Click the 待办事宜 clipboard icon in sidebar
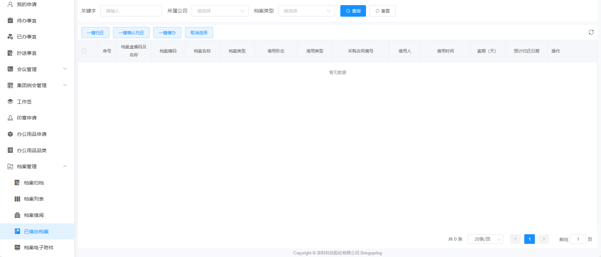This screenshot has width=601, height=257. point(10,21)
